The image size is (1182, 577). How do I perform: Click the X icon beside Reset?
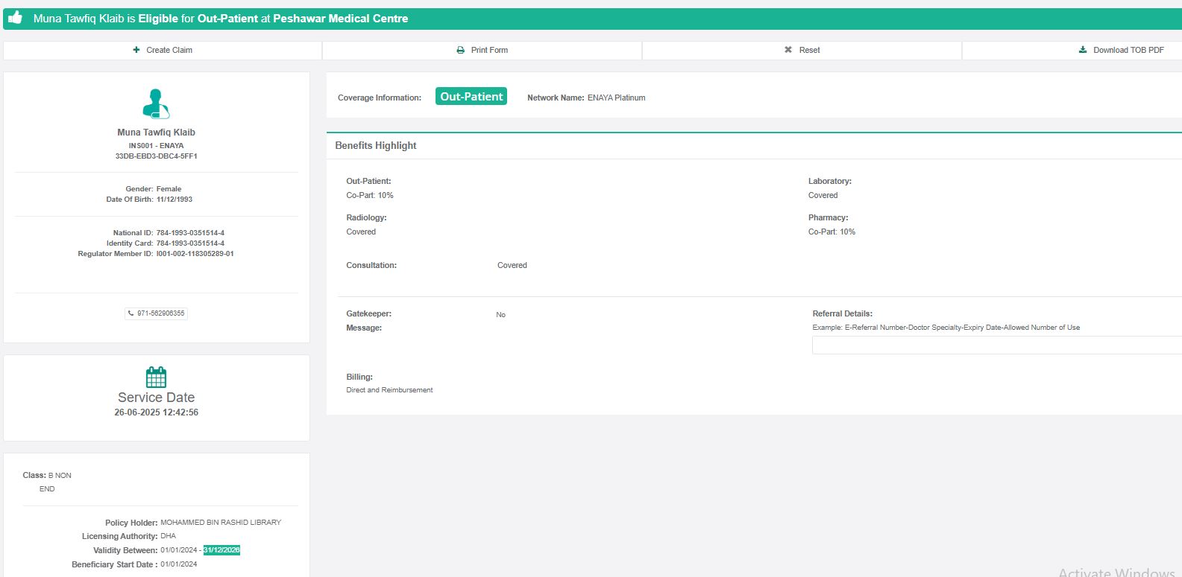click(x=788, y=50)
